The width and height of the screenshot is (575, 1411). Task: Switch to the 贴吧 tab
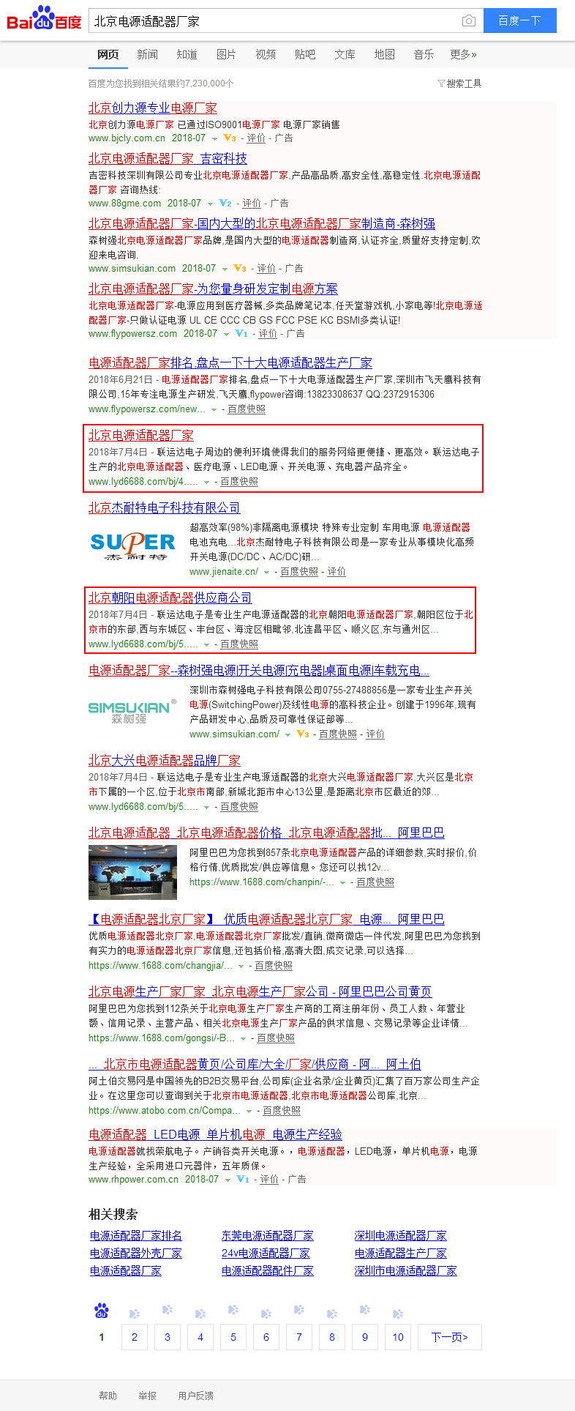pos(305,54)
